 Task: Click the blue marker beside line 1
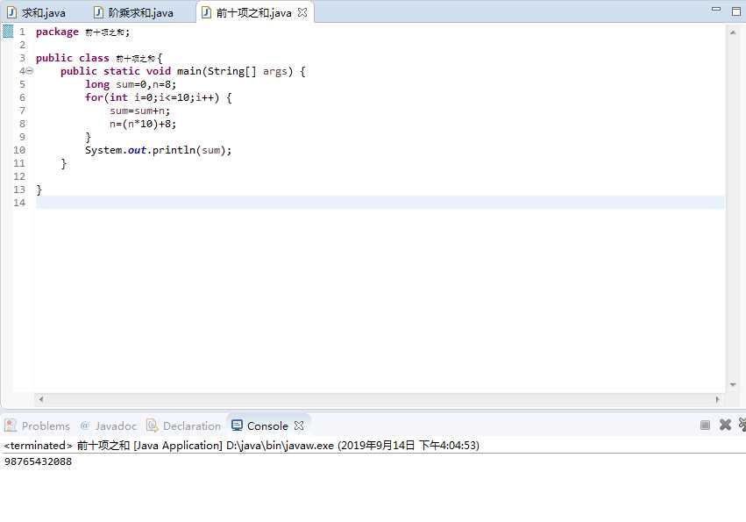pyautogui.click(x=8, y=32)
